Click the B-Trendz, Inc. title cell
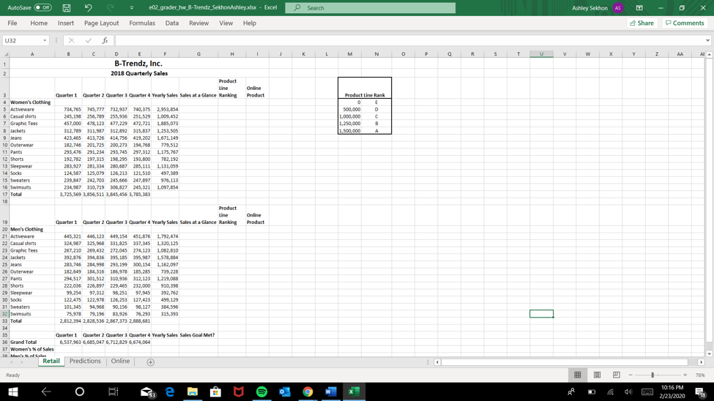 pyautogui.click(x=138, y=64)
